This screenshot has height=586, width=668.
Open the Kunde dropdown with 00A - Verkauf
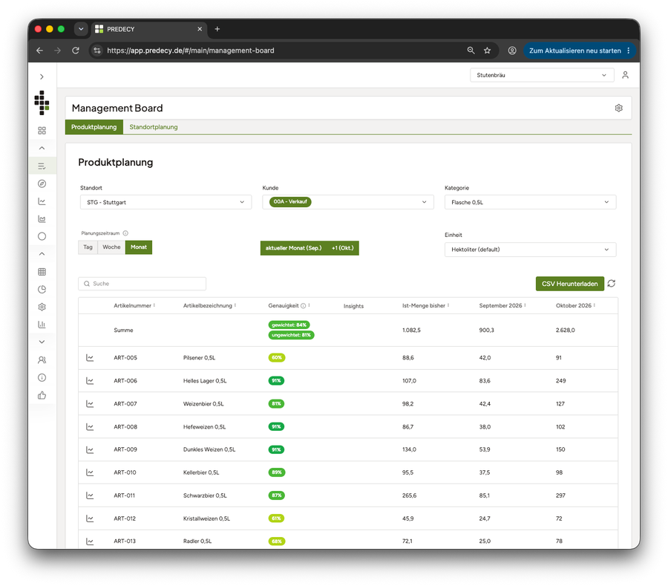[x=348, y=202]
